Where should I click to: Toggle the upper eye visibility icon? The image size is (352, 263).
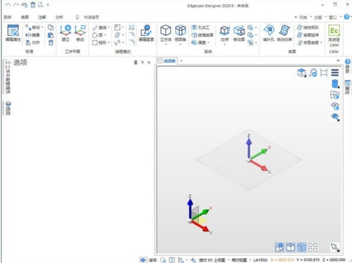pyautogui.click(x=335, y=106)
